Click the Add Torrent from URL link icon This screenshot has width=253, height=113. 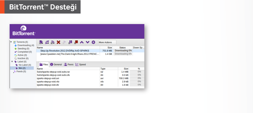[x=47, y=42]
